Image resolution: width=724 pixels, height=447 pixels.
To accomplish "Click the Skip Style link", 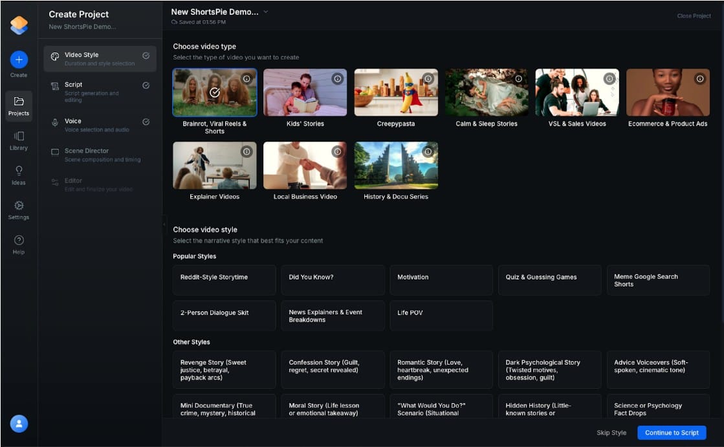I will pyautogui.click(x=611, y=433).
